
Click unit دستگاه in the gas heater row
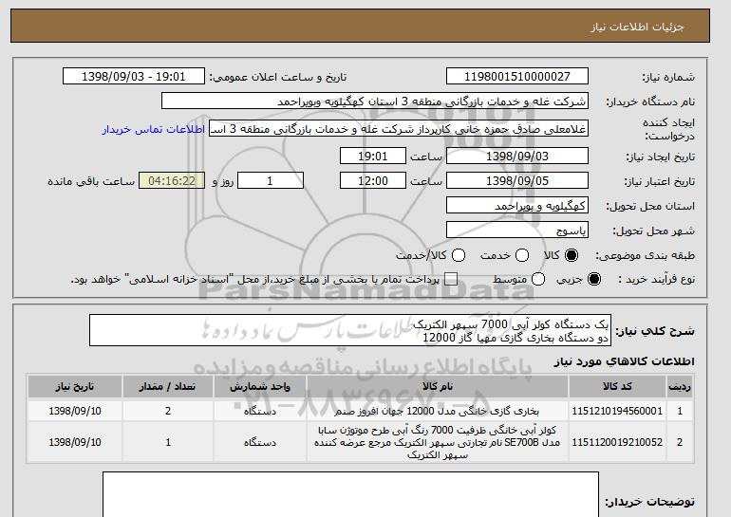click(260, 412)
